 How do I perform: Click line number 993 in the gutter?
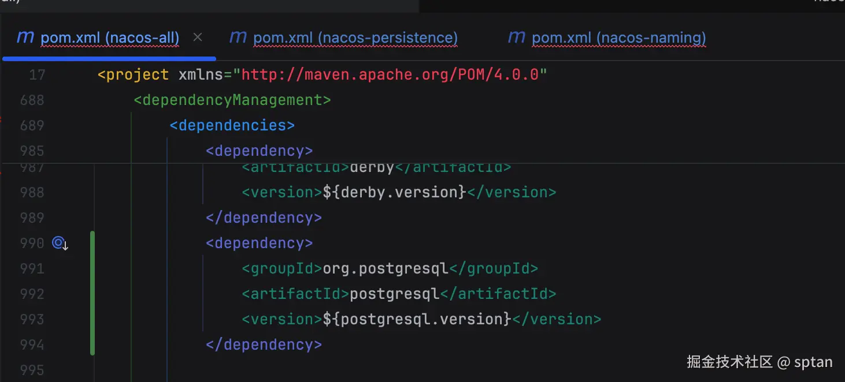[x=32, y=319]
